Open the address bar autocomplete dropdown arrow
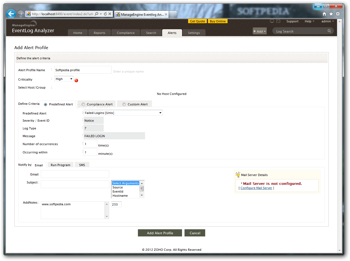 [101, 14]
